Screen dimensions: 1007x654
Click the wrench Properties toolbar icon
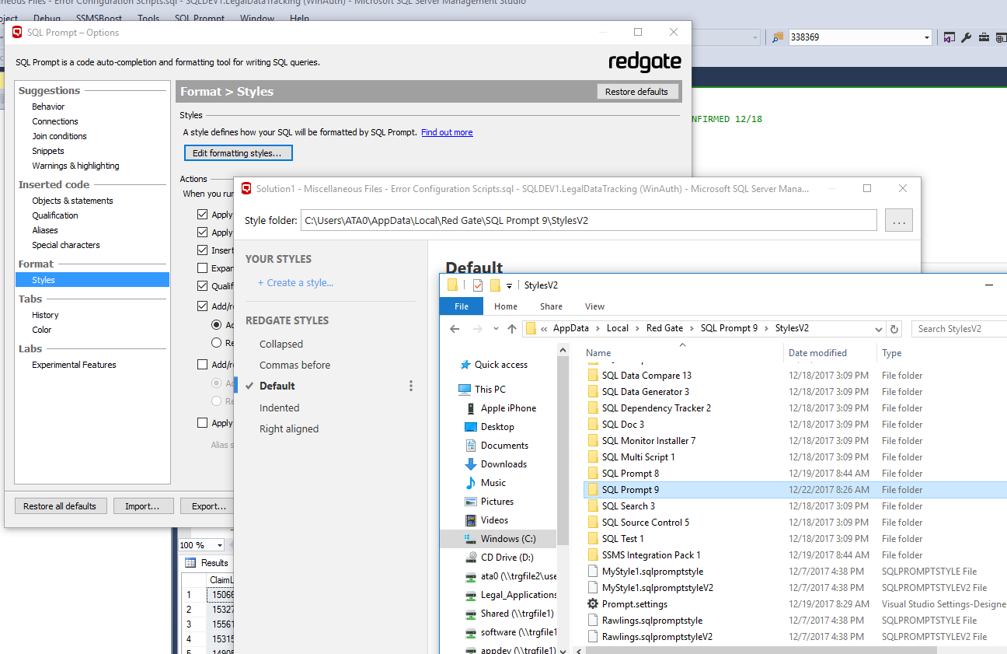967,37
